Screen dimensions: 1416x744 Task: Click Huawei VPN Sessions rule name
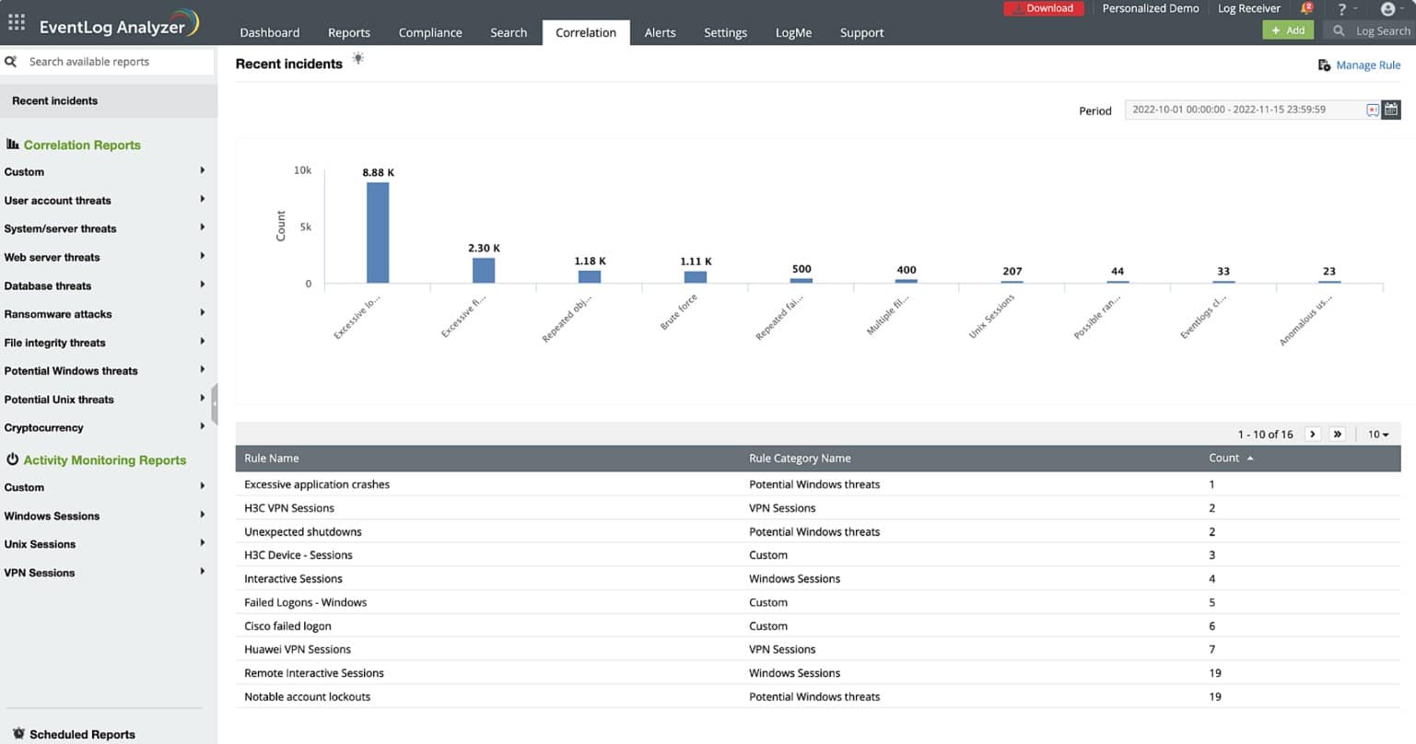coord(298,649)
